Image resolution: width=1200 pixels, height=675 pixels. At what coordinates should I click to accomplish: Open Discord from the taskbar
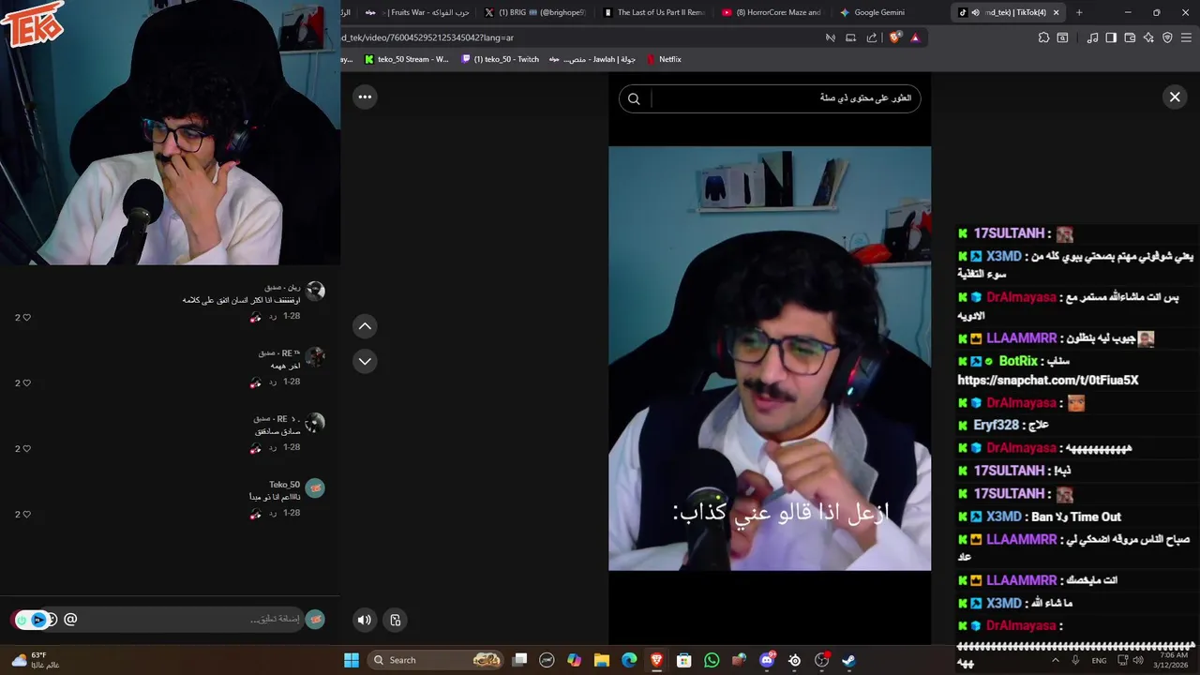point(767,660)
